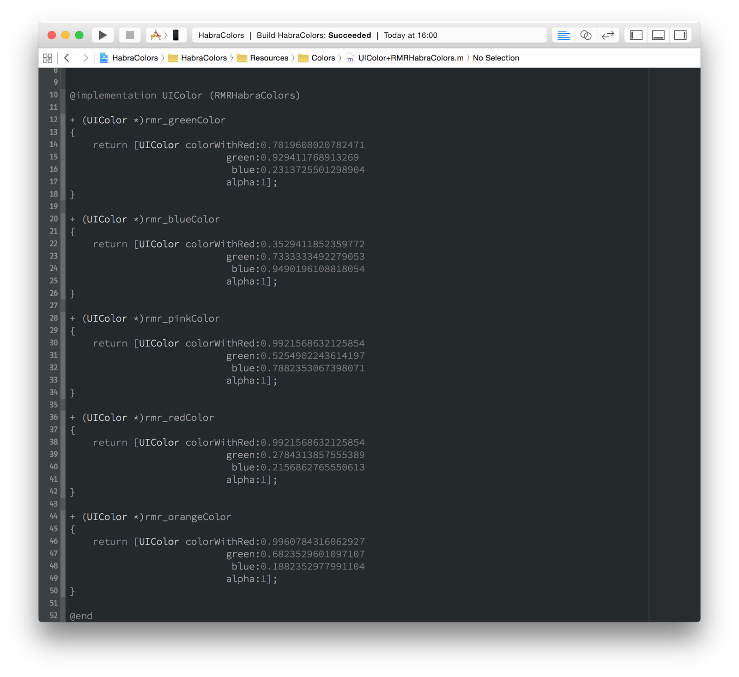Go forward in editor history

[x=85, y=58]
